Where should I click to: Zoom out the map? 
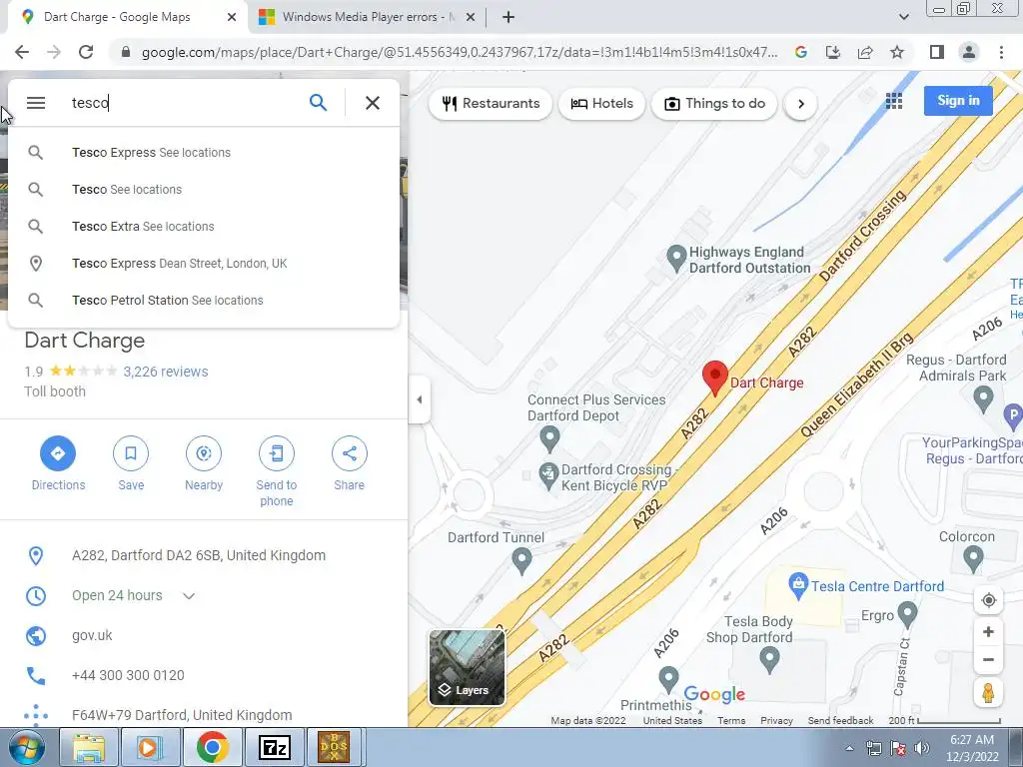(x=988, y=659)
